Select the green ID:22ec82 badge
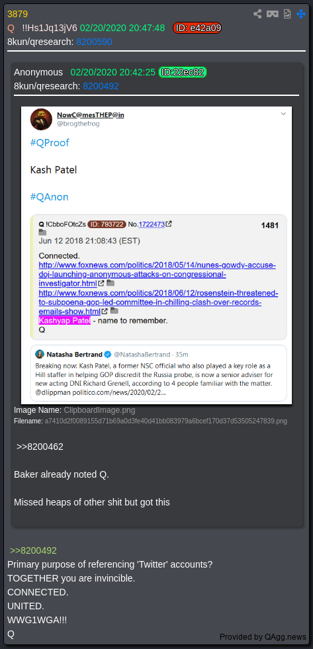The image size is (313, 649). click(182, 72)
